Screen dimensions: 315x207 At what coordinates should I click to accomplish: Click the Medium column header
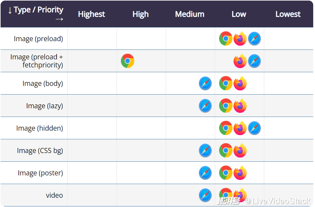(190, 14)
